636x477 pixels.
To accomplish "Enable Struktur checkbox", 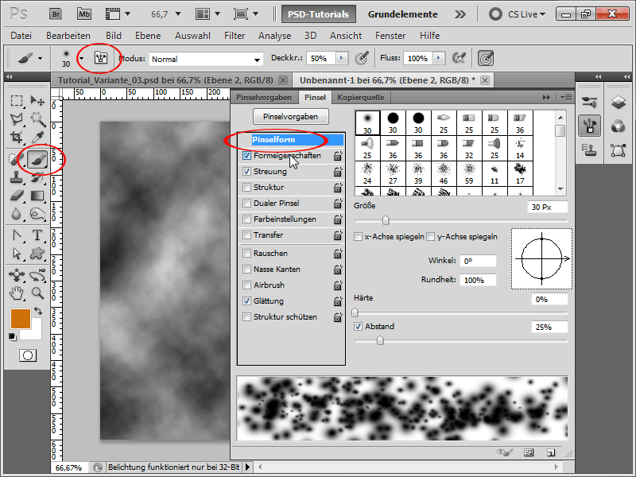I will pyautogui.click(x=246, y=188).
